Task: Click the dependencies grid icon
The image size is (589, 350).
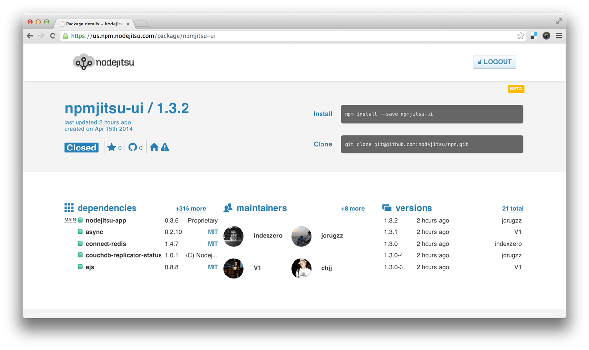Action: click(x=69, y=208)
